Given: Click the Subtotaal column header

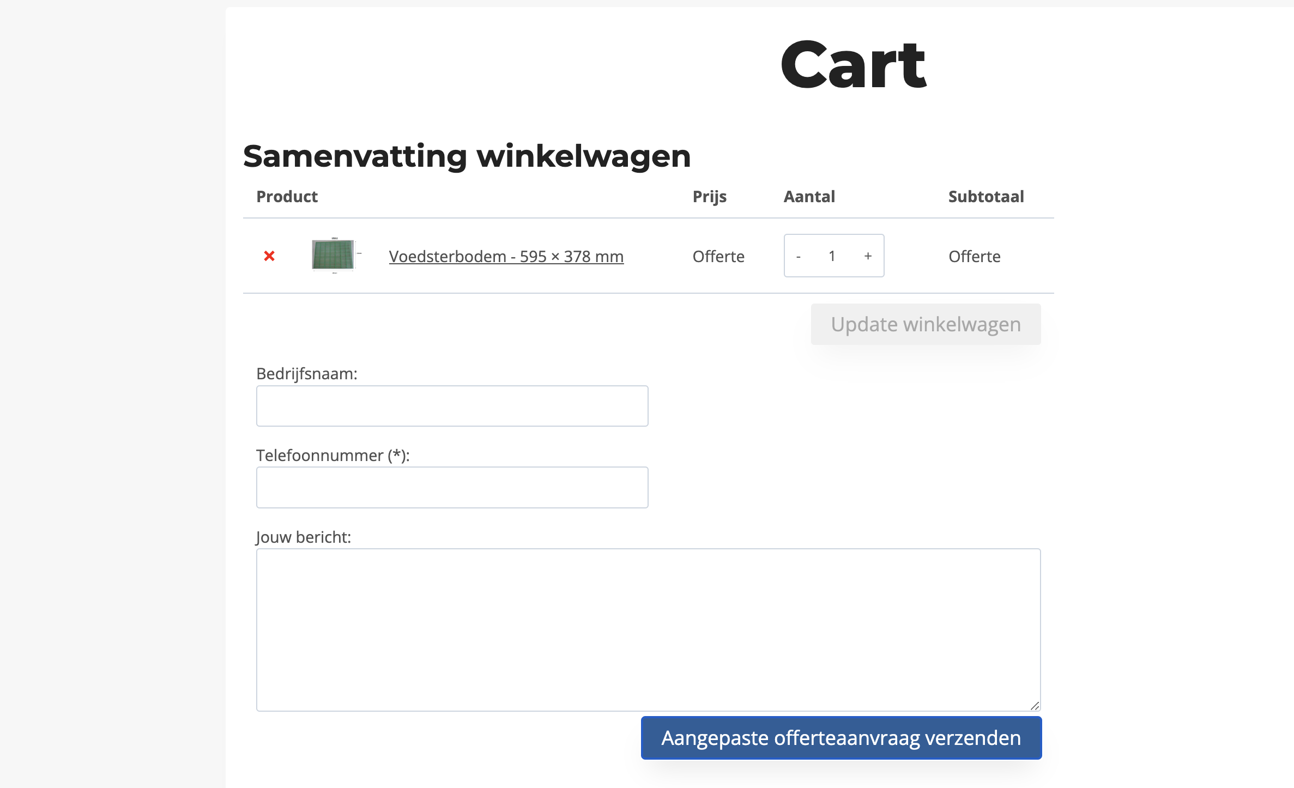Looking at the screenshot, I should point(986,196).
